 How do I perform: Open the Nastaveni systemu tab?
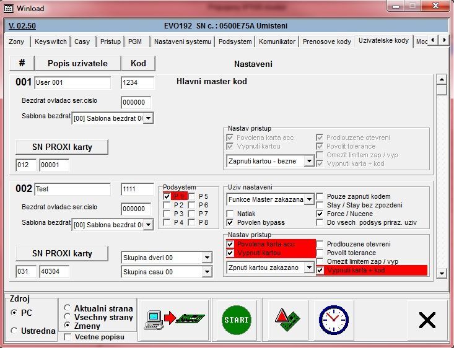coord(183,41)
